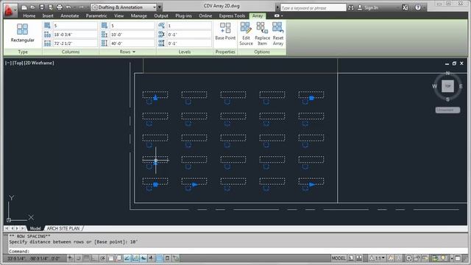The image size is (471, 265).
Task: Switch to the Home ribbon tab
Action: (29, 15)
